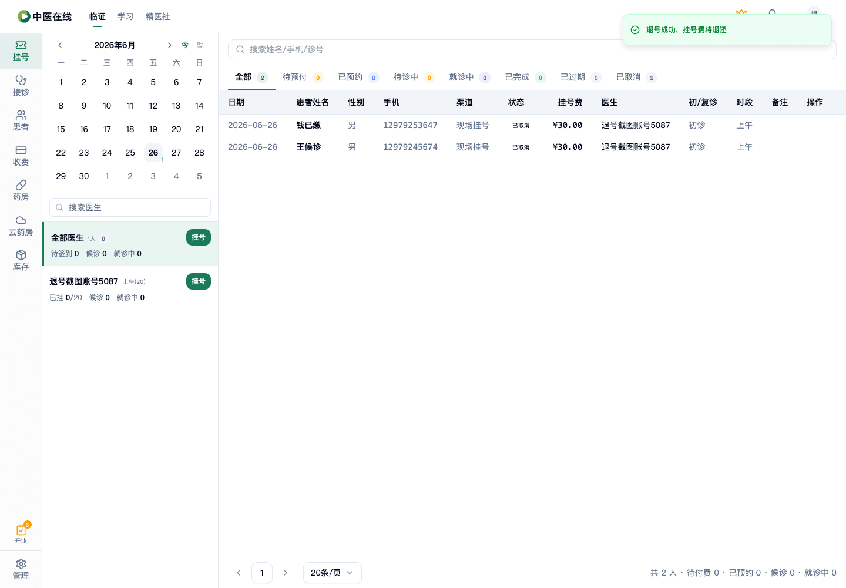Select the 已过期 status tab
Screen dimensions: 846x588
click(580, 77)
